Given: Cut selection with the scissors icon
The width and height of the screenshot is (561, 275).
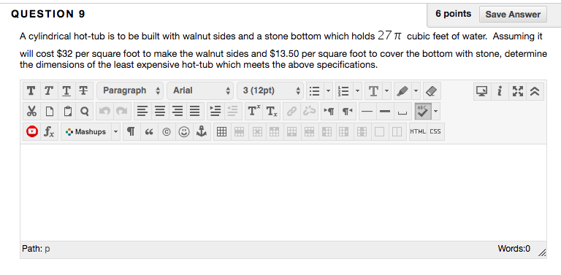Looking at the screenshot, I should 31,112.
